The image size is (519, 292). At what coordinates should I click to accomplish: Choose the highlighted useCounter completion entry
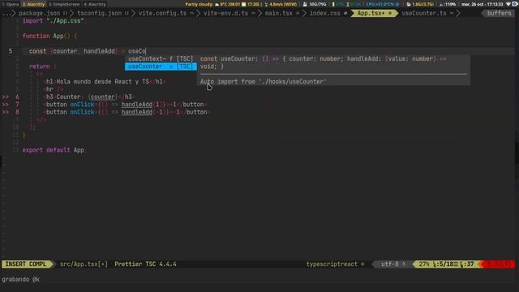[161, 67]
